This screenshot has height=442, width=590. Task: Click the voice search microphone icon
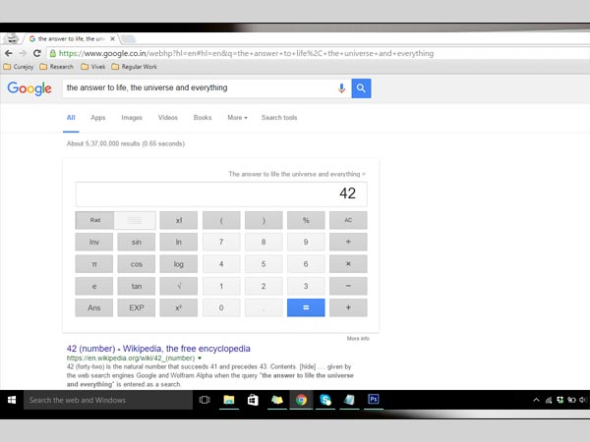click(341, 88)
